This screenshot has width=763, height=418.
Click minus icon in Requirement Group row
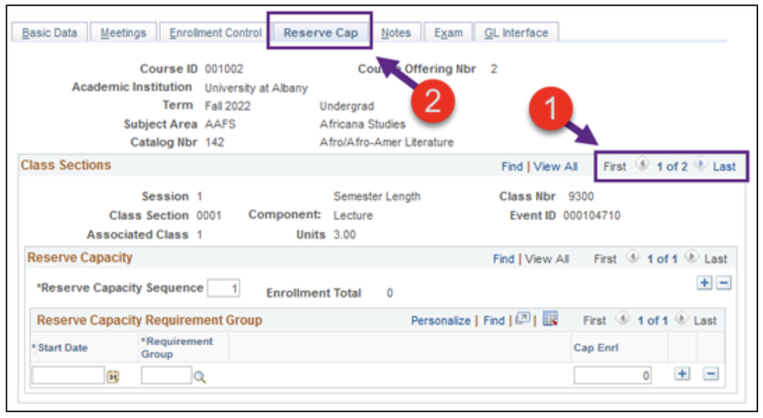coord(711,374)
